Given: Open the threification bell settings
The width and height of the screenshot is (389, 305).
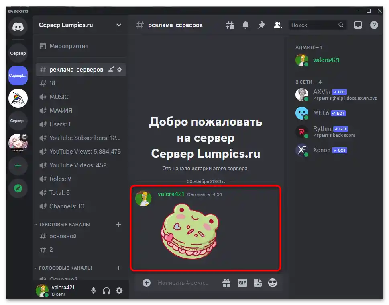Looking at the screenshot, I should tap(245, 25).
